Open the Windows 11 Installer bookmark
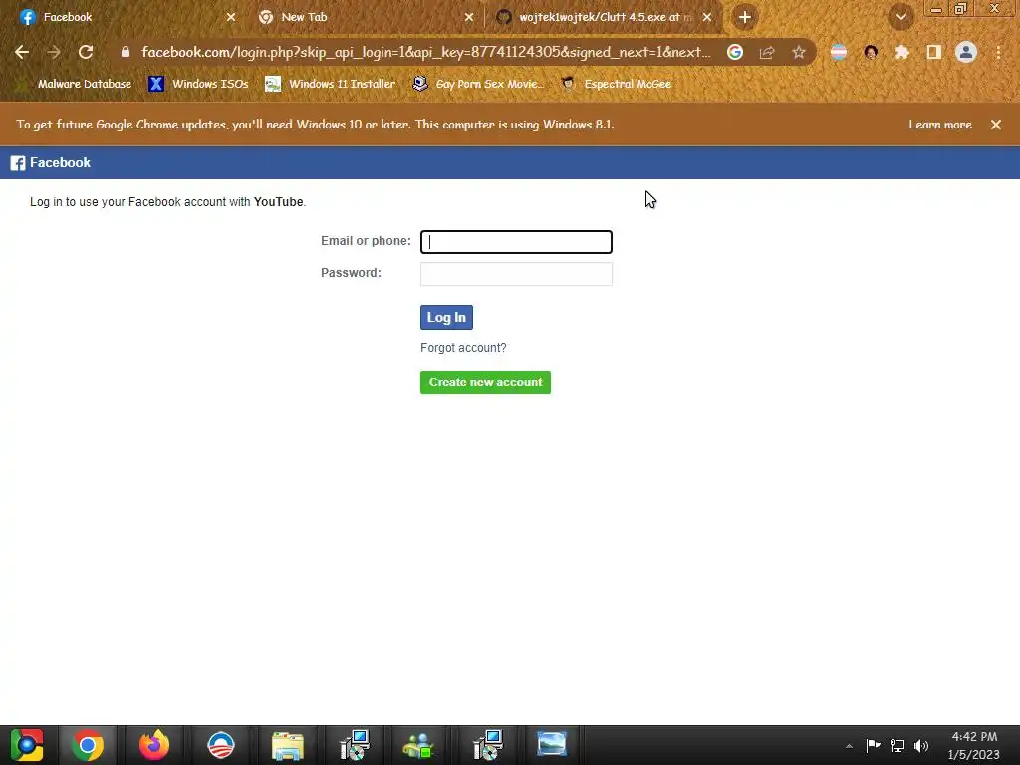Viewport: 1020px width, 765px height. 331,84
